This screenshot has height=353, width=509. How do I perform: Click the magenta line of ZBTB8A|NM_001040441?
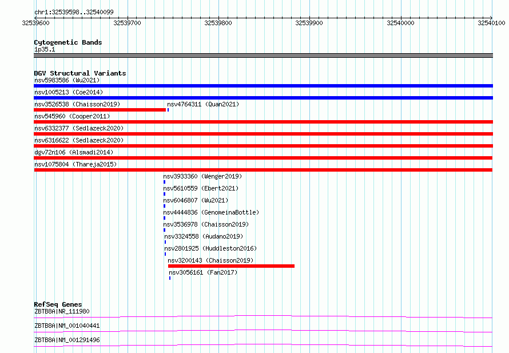263,331
